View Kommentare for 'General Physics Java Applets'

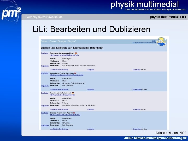[137, 129]
